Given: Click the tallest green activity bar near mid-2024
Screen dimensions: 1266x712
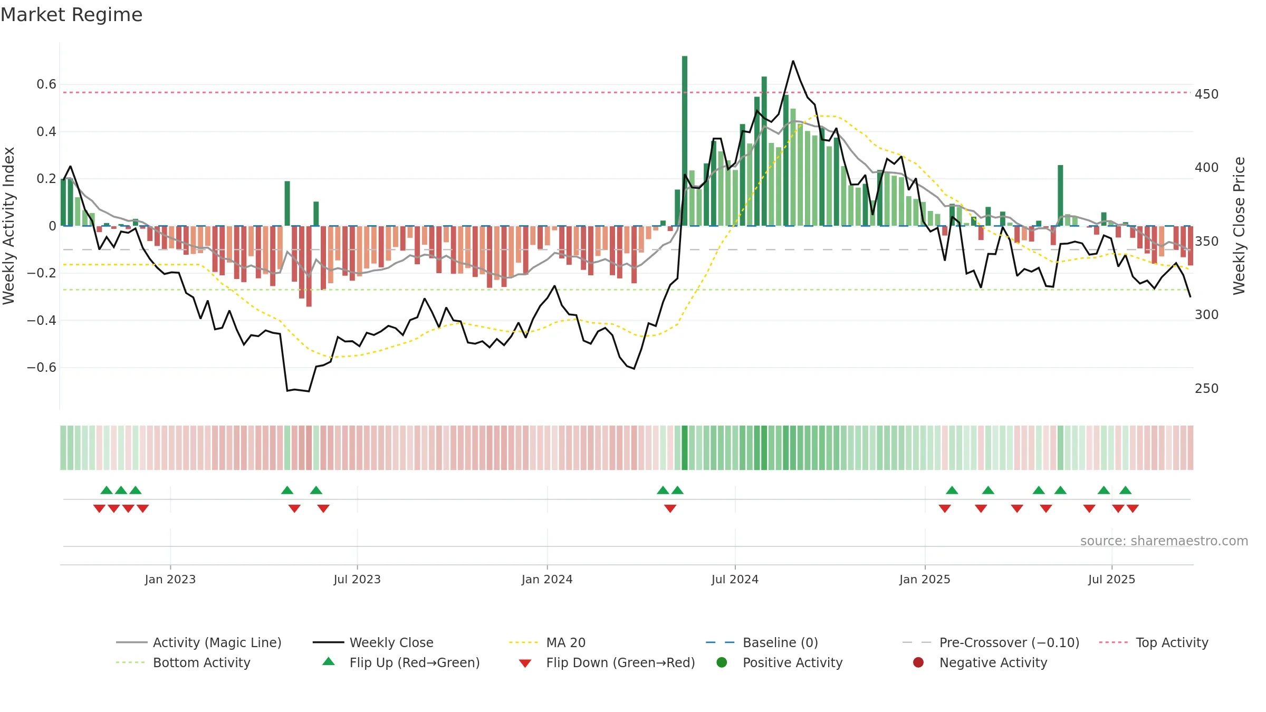Looking at the screenshot, I should coord(685,141).
